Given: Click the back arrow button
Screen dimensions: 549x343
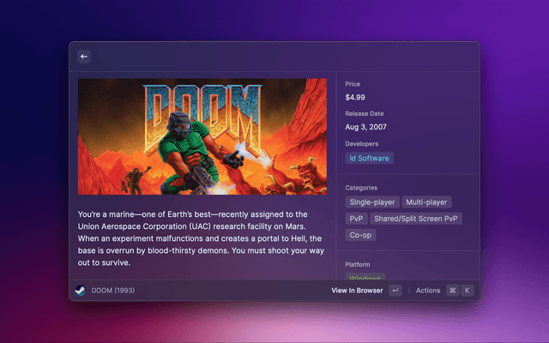Looking at the screenshot, I should [84, 57].
